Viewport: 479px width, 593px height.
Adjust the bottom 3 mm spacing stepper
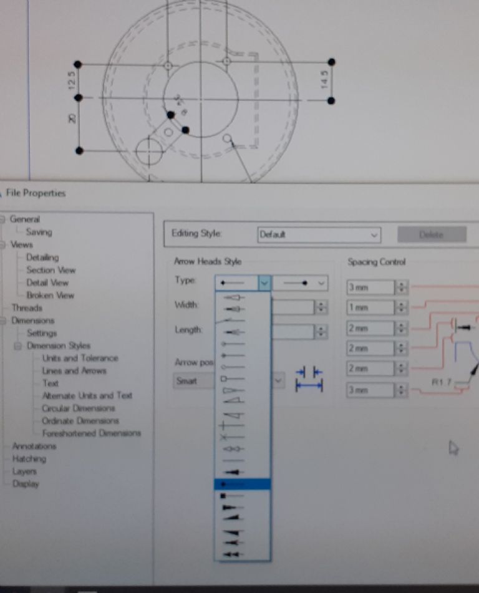[x=402, y=390]
